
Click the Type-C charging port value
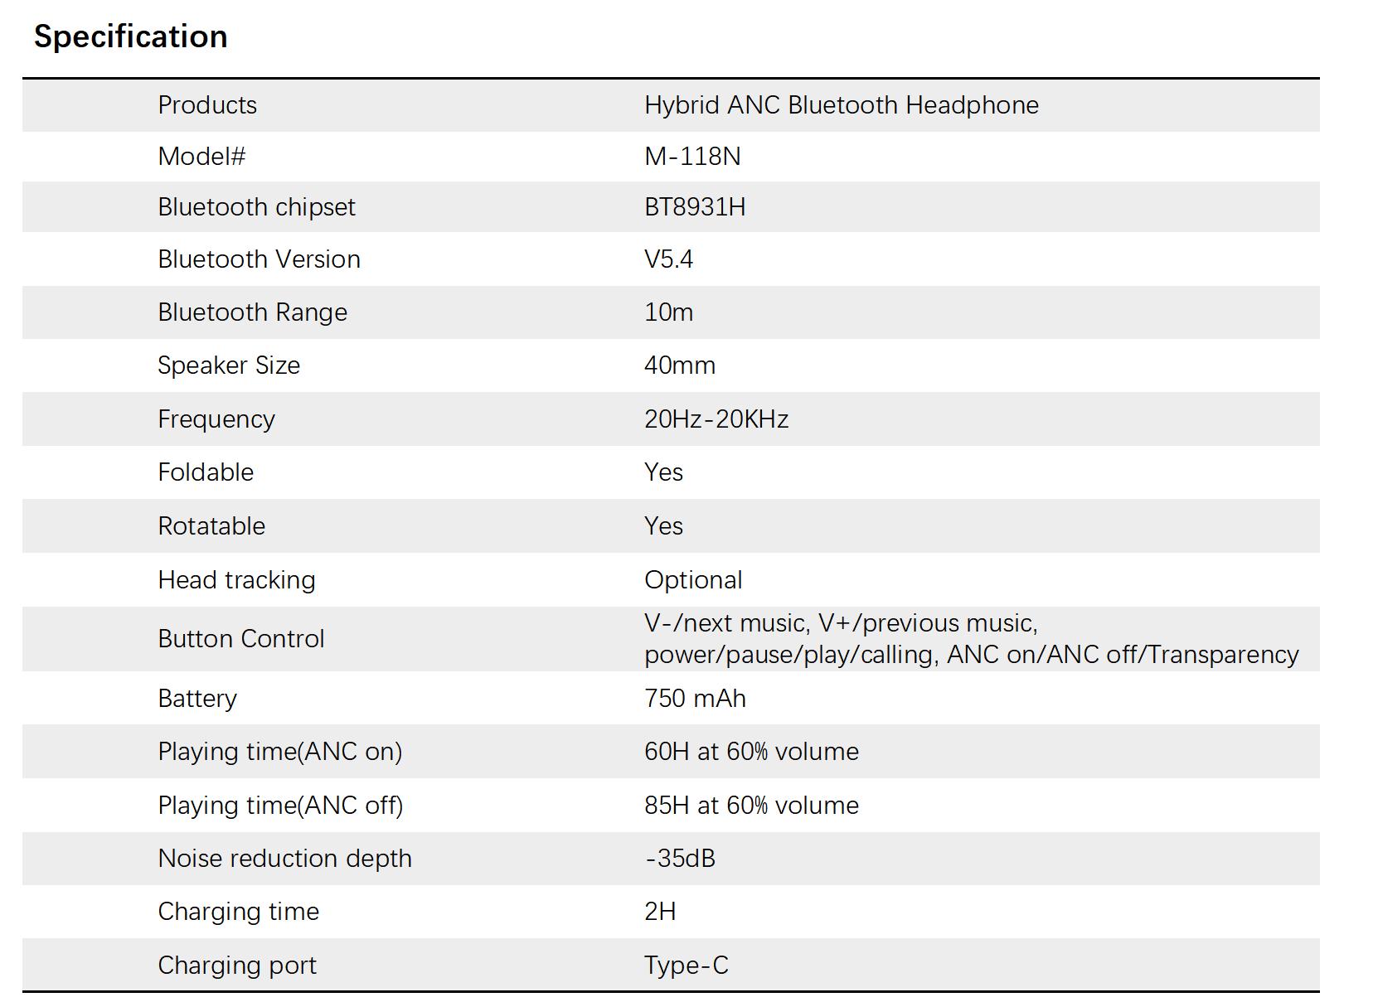pos(687,966)
